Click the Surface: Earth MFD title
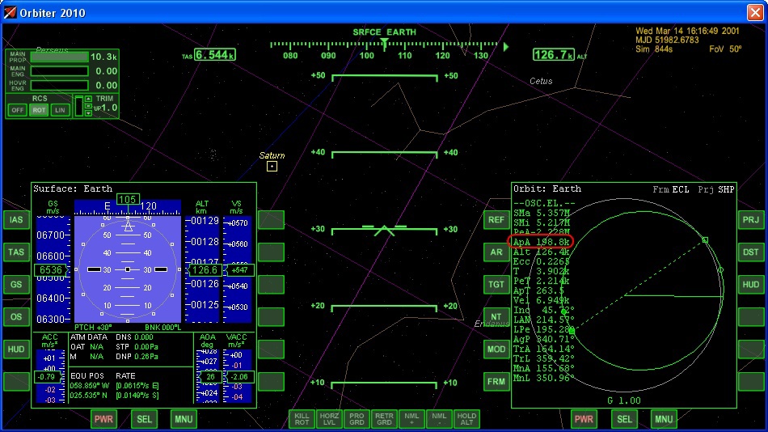 pos(73,188)
